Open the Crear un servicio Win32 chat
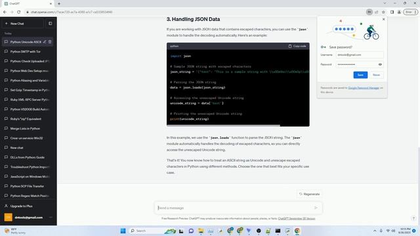The height and width of the screenshot is (236, 420). click(28, 138)
